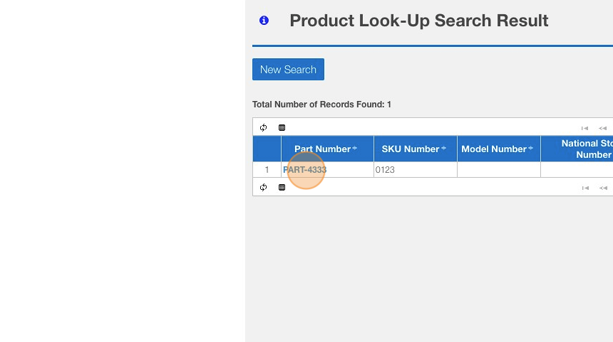The height and width of the screenshot is (342, 613).
Task: Sort by Part Number column header
Action: point(323,149)
